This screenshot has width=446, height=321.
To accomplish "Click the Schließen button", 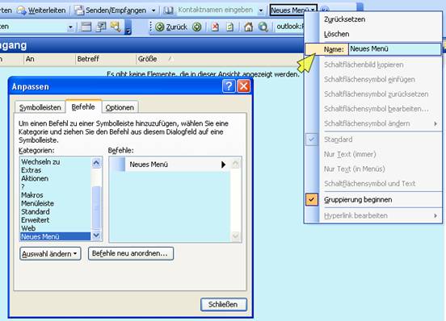I will coord(224,304).
